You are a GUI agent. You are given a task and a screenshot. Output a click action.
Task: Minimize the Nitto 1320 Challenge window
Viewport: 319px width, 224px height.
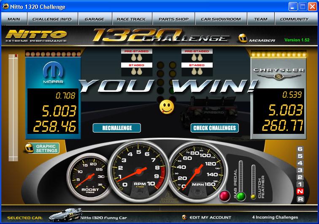[292, 7]
